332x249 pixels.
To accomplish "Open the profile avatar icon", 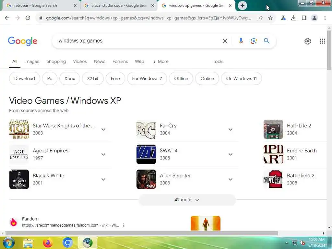I will pyautogui.click(x=314, y=18).
